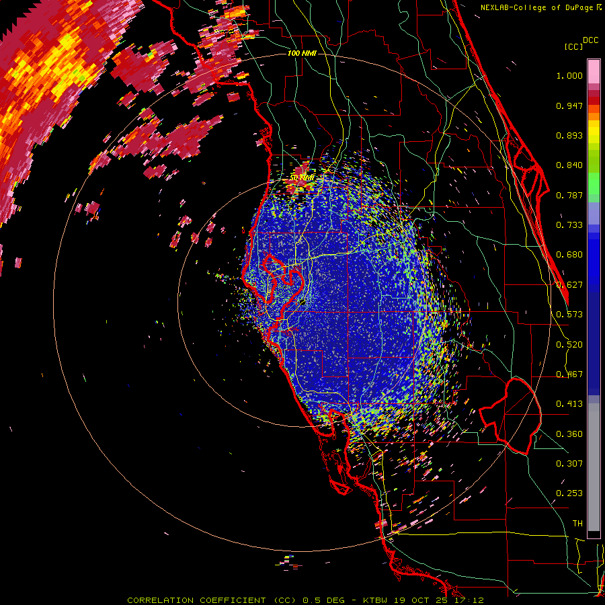Click the NEXLAB-College of DuPage label
Viewport: 605px width, 605px height.
[540, 7]
